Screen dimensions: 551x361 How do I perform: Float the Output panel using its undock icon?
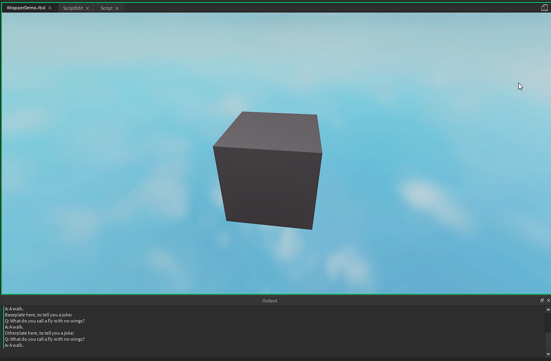coord(541,300)
